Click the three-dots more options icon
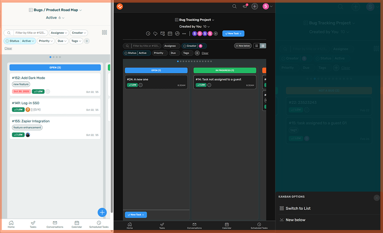383x233 pixels. coord(184,33)
